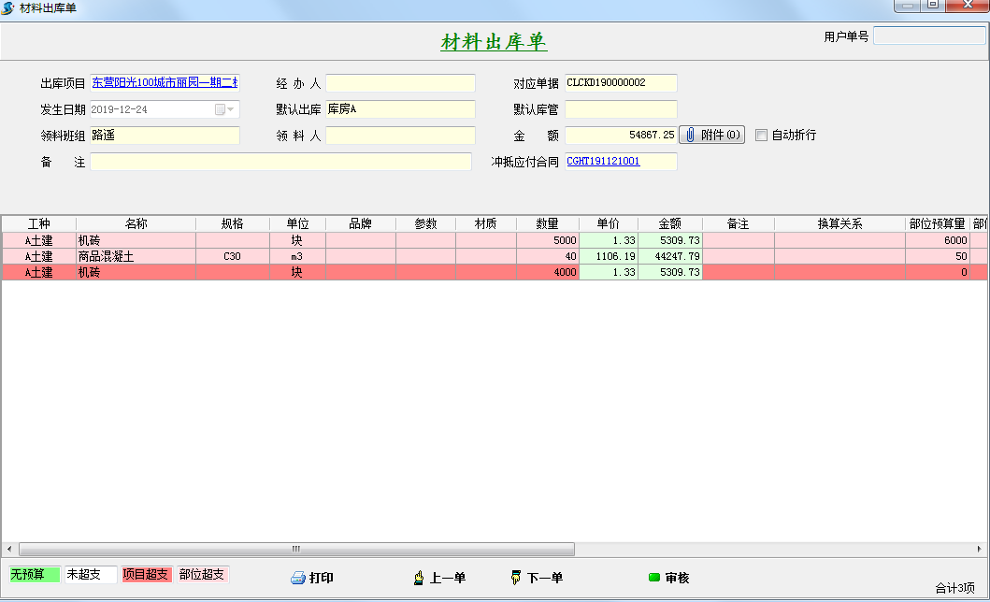Click the app icon in title bar
This screenshot has width=990, height=602.
click(x=9, y=7)
